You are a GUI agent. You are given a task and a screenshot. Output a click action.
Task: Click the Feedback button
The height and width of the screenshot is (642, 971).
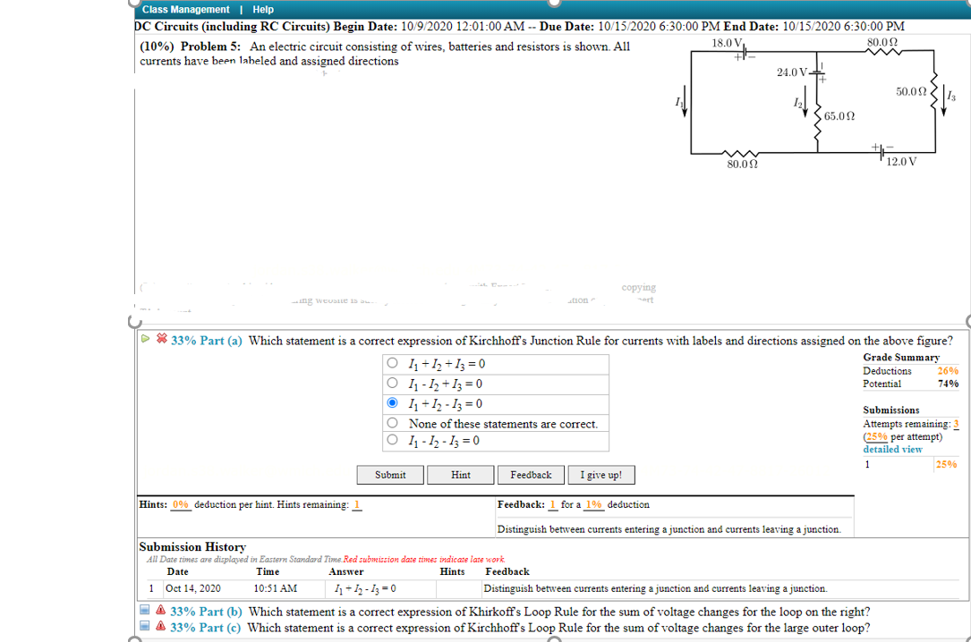point(531,475)
